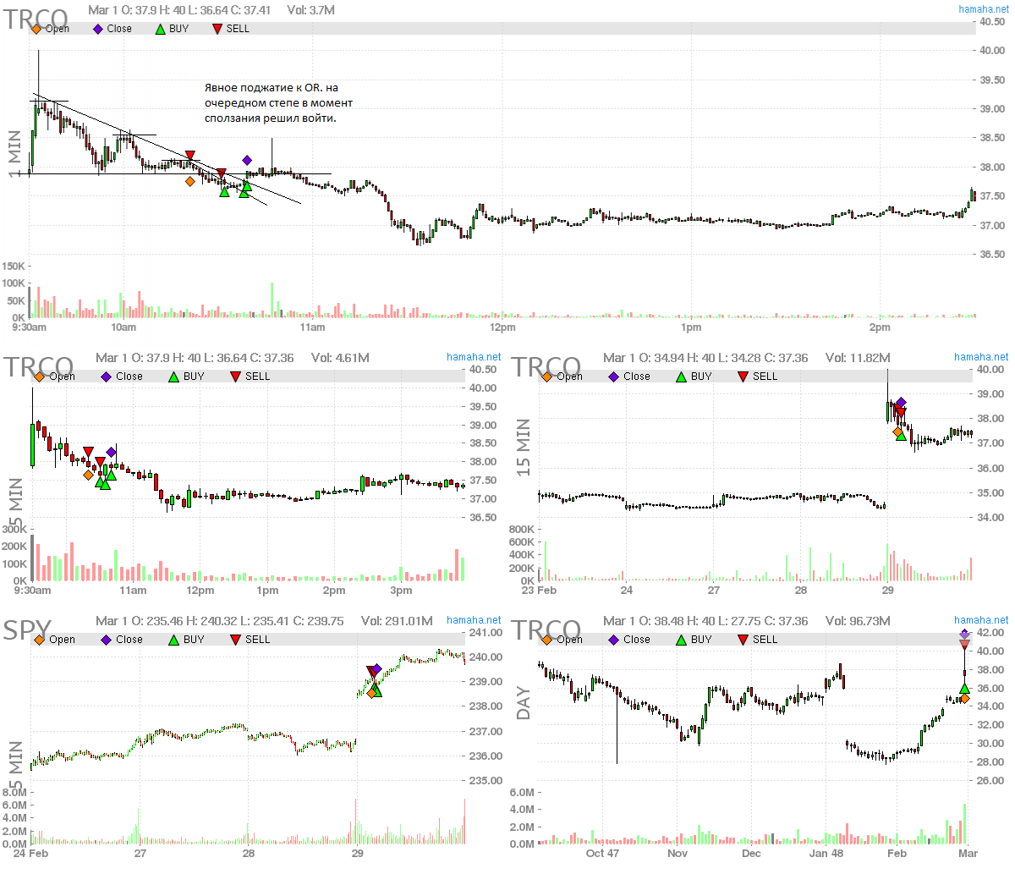Click the green BUY marker on the 15-minute TRCO chart
Screen dimensions: 1015x874
pyautogui.click(x=902, y=436)
